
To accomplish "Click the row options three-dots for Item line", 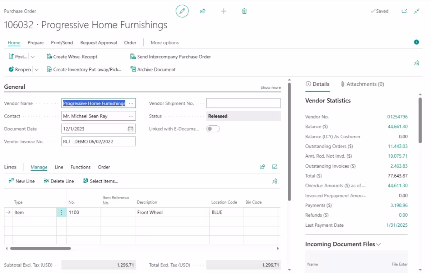I will point(61,212).
